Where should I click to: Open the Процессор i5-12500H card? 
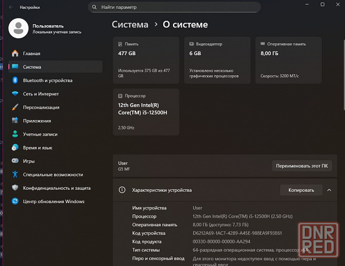pos(146,112)
